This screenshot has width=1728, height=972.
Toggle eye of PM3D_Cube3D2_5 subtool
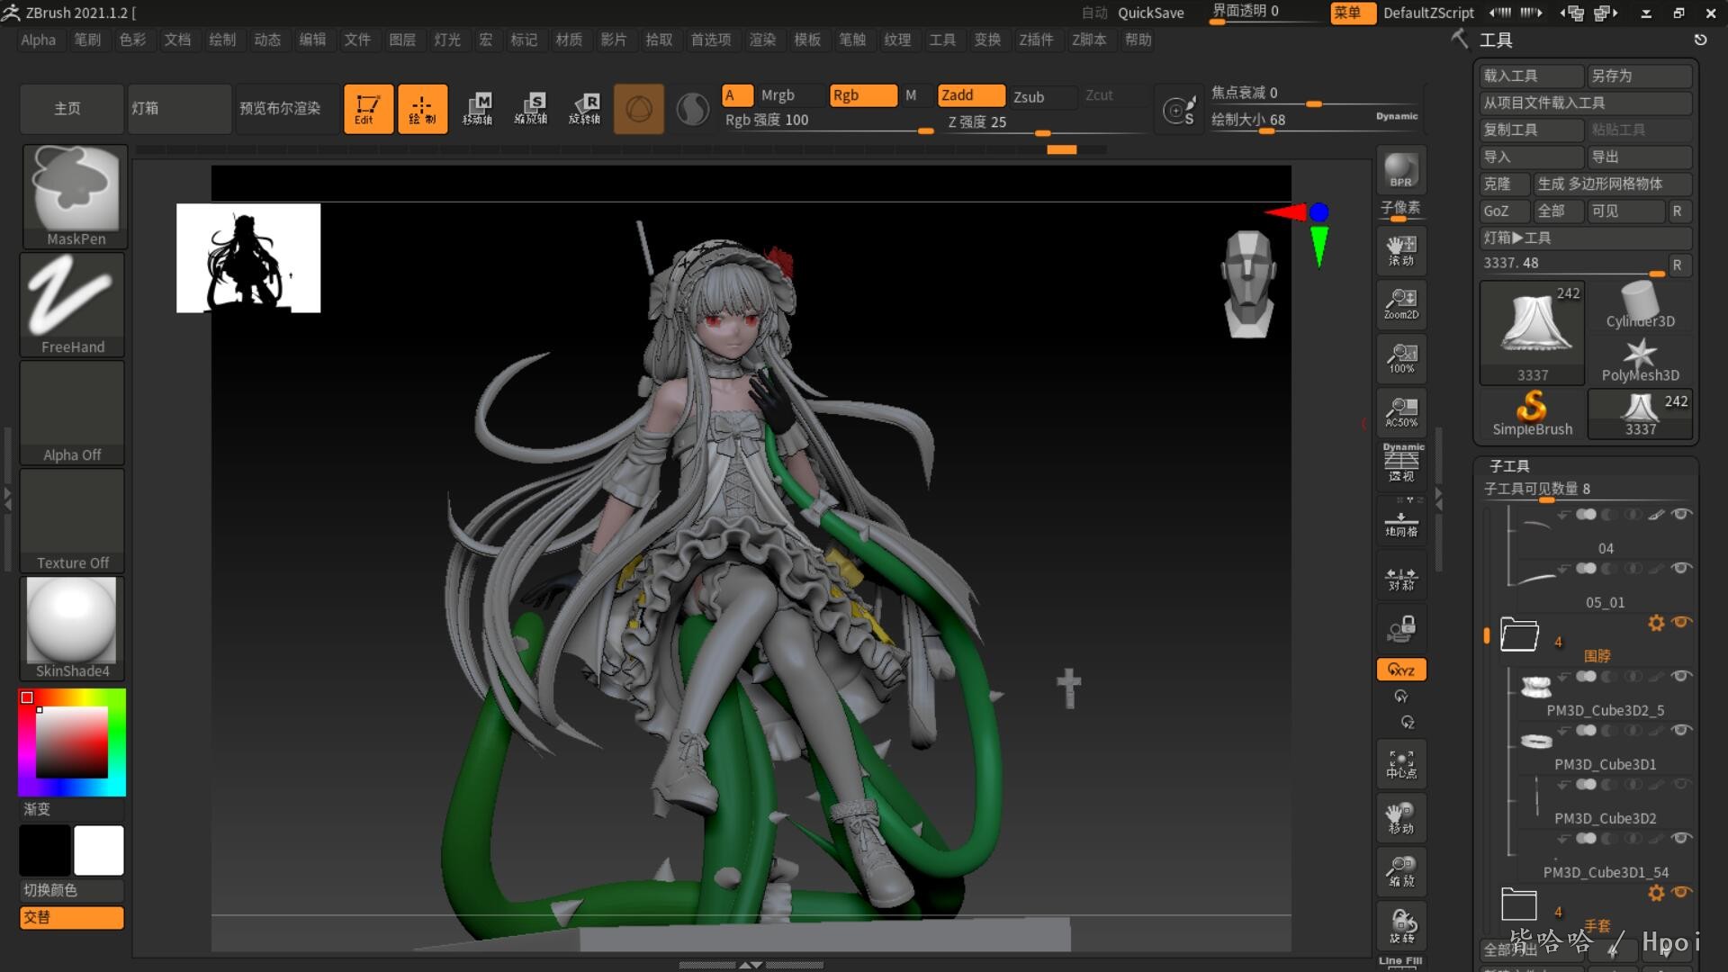tap(1681, 676)
